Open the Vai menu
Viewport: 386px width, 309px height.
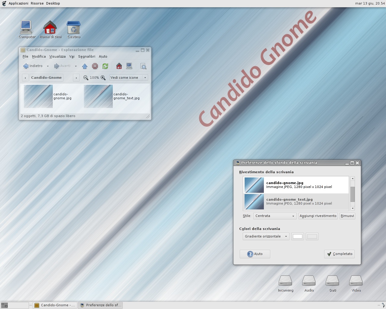coord(72,56)
